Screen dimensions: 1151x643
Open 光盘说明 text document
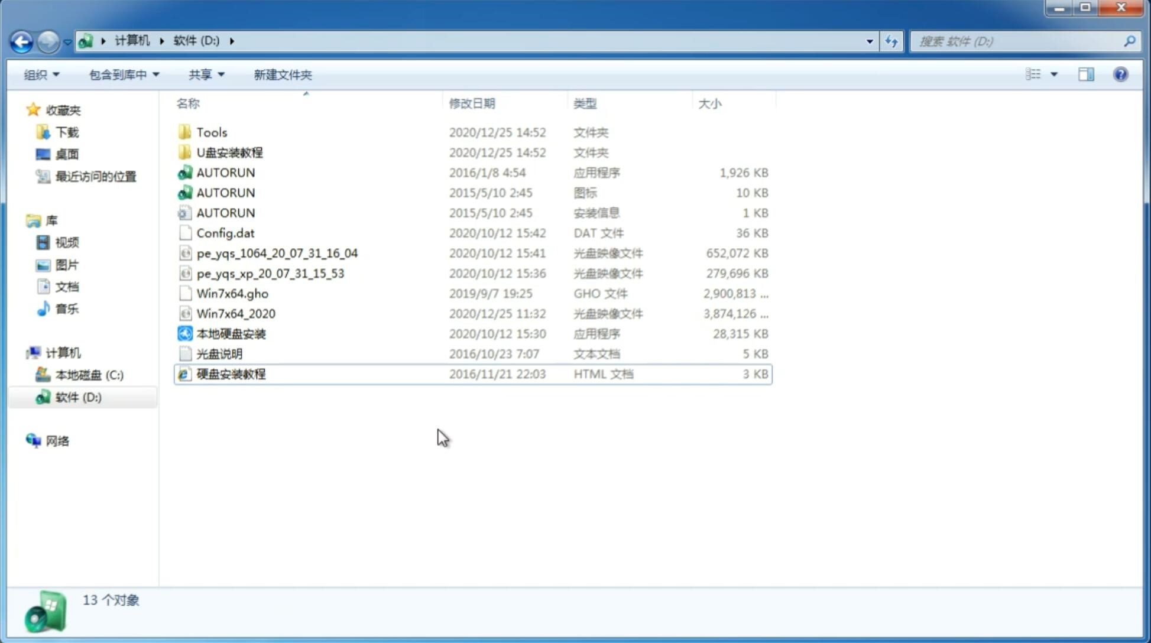pos(219,353)
